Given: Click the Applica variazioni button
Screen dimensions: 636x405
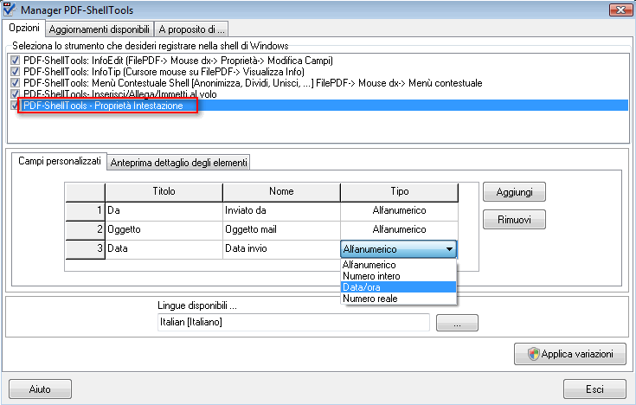Looking at the screenshot, I should [x=570, y=354].
